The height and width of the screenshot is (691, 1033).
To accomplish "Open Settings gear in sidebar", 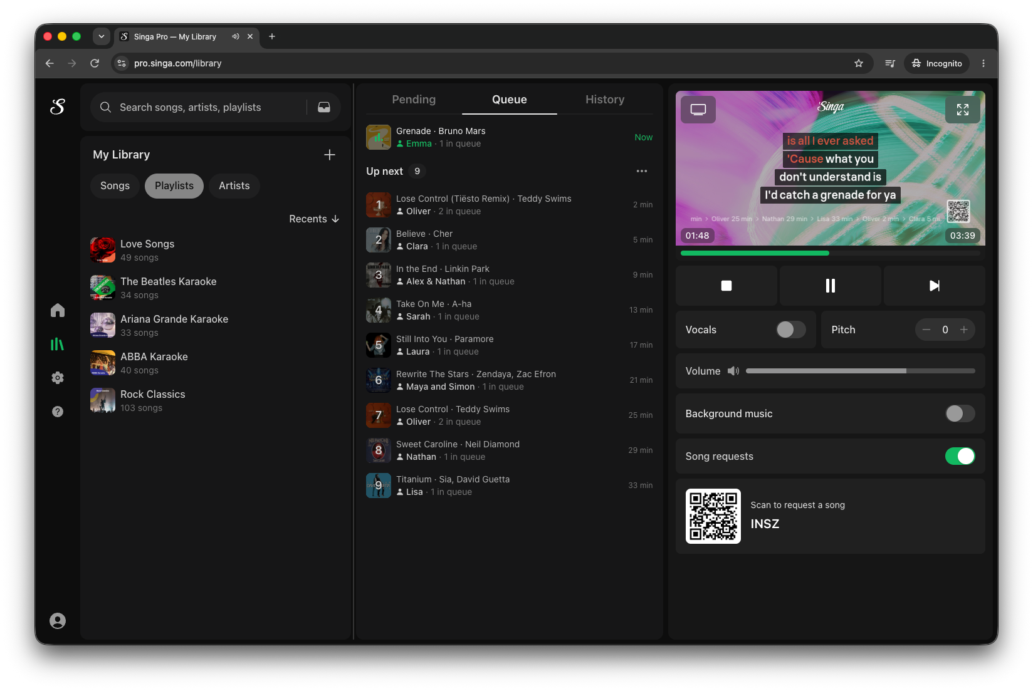I will [x=58, y=378].
